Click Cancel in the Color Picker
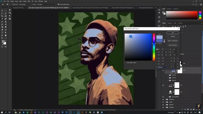This screenshot has height=114, width=203. [173, 36]
